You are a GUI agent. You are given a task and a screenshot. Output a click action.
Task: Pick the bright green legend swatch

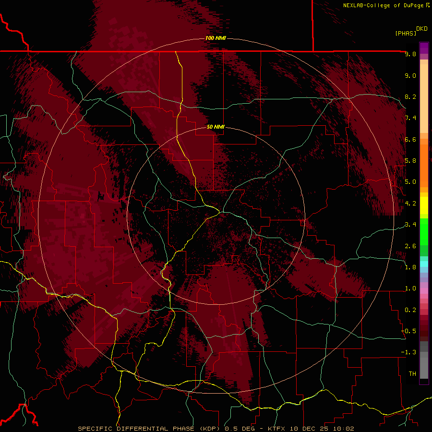(424, 231)
